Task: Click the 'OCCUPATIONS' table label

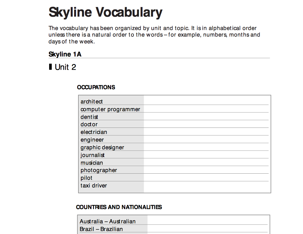Action: 96,87
